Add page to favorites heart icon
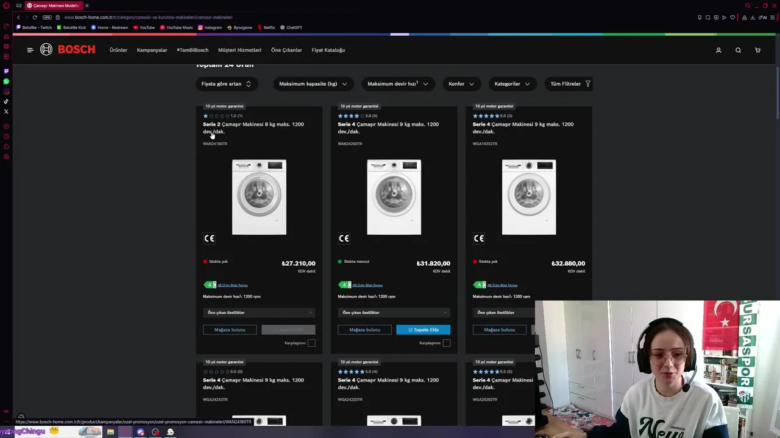Viewport: 780px width, 438px height. pos(732,17)
